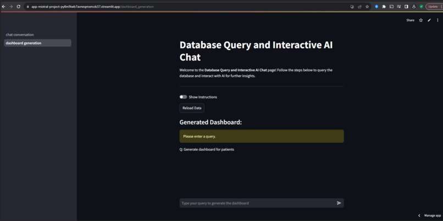This screenshot has width=443, height=221.
Task: Favorite the app with the Streamlit star icon
Action: coord(420,20)
